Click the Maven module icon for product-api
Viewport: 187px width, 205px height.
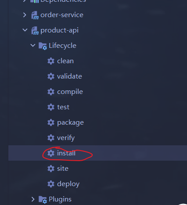tap(35, 31)
